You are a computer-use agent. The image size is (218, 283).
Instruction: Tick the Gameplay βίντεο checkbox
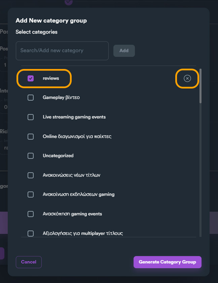click(x=31, y=98)
